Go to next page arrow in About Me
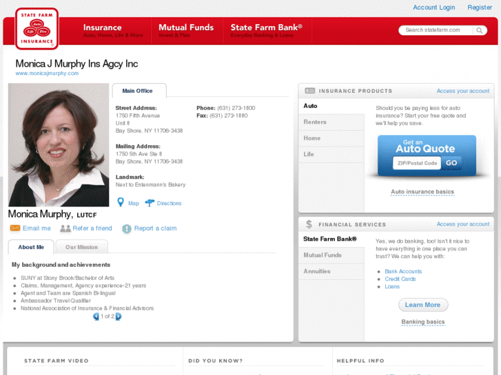501x375 pixels. point(119,317)
